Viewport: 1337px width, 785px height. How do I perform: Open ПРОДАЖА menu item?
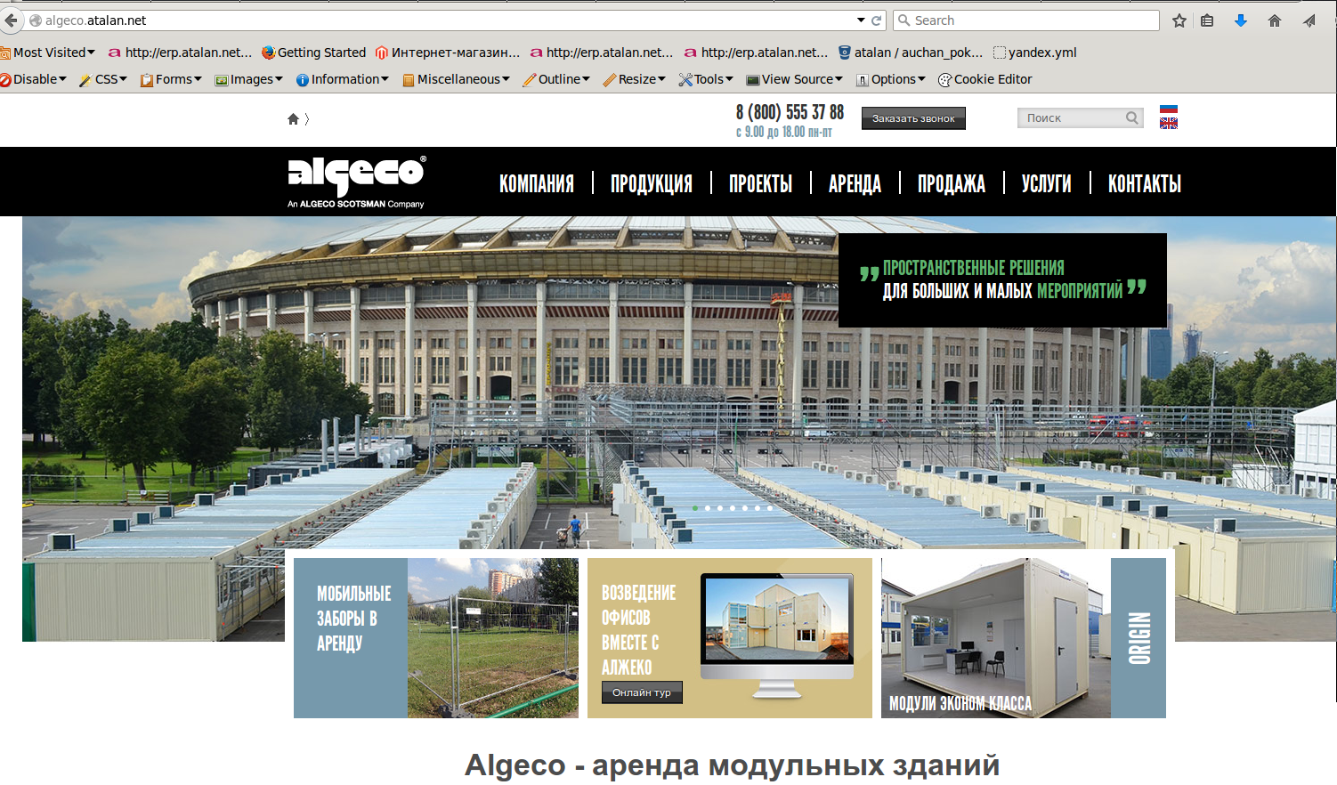click(x=952, y=183)
